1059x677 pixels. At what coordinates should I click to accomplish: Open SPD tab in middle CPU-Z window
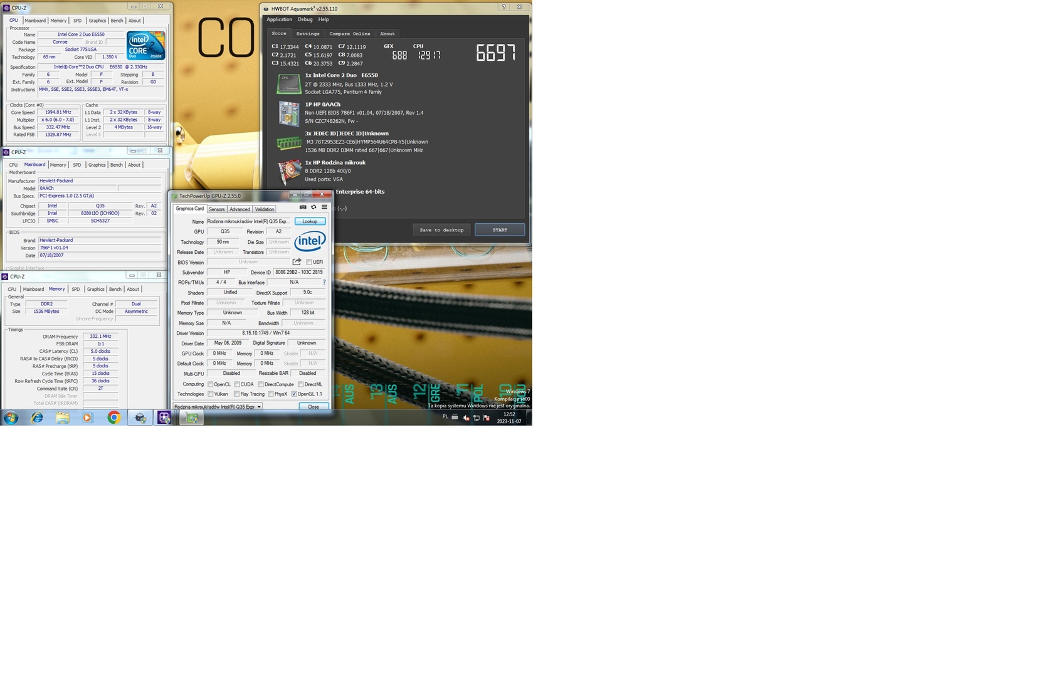coord(77,165)
